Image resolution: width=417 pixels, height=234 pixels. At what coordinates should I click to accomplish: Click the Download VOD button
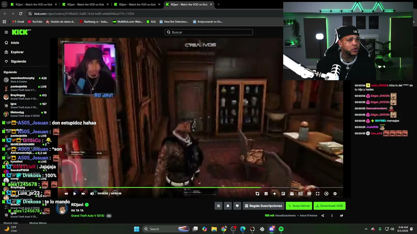[329, 206]
